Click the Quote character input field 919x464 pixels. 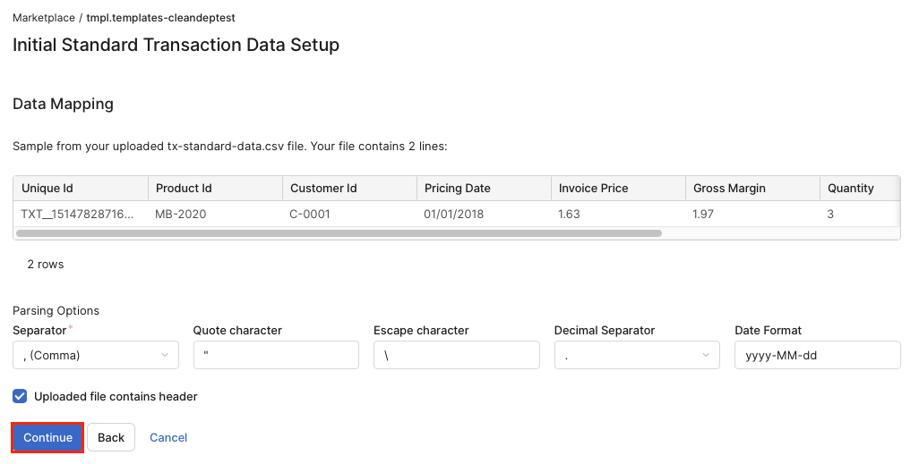point(276,355)
